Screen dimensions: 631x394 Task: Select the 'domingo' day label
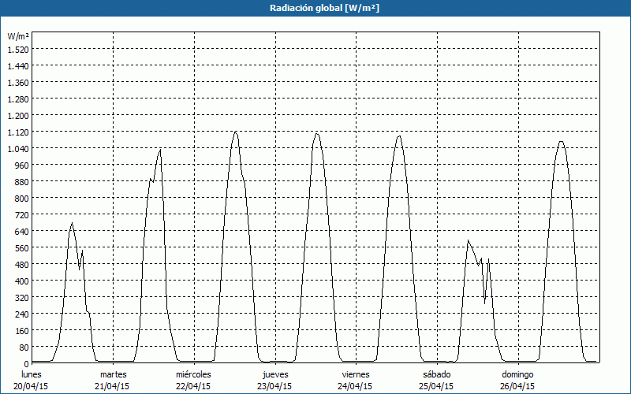517,374
